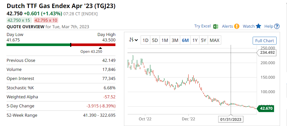The height and width of the screenshot is (126, 287).
Task: Click the 52-Week Range value 41.390 - 322.695
Action: tap(99, 115)
